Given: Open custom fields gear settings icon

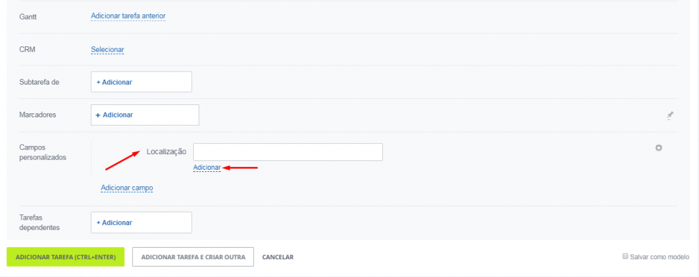Looking at the screenshot, I should 659,148.
